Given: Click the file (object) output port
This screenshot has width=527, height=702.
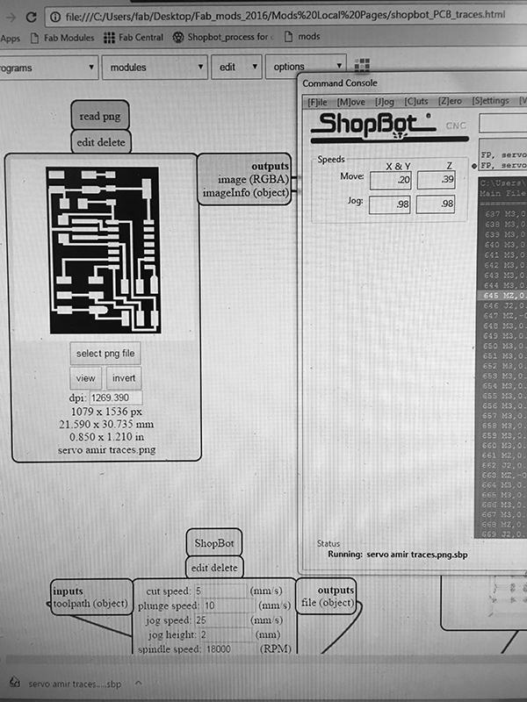Looking at the screenshot, I should (x=328, y=603).
